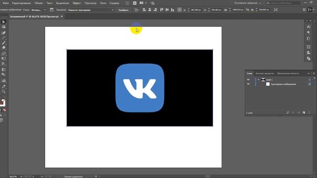Viewport: 317px width, 178px height.
Task: Click vertical align center icon
Action: click(167, 10)
